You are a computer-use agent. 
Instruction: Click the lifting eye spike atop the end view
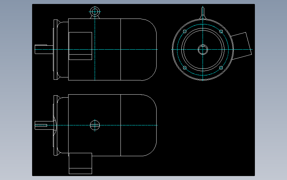tap(203, 13)
